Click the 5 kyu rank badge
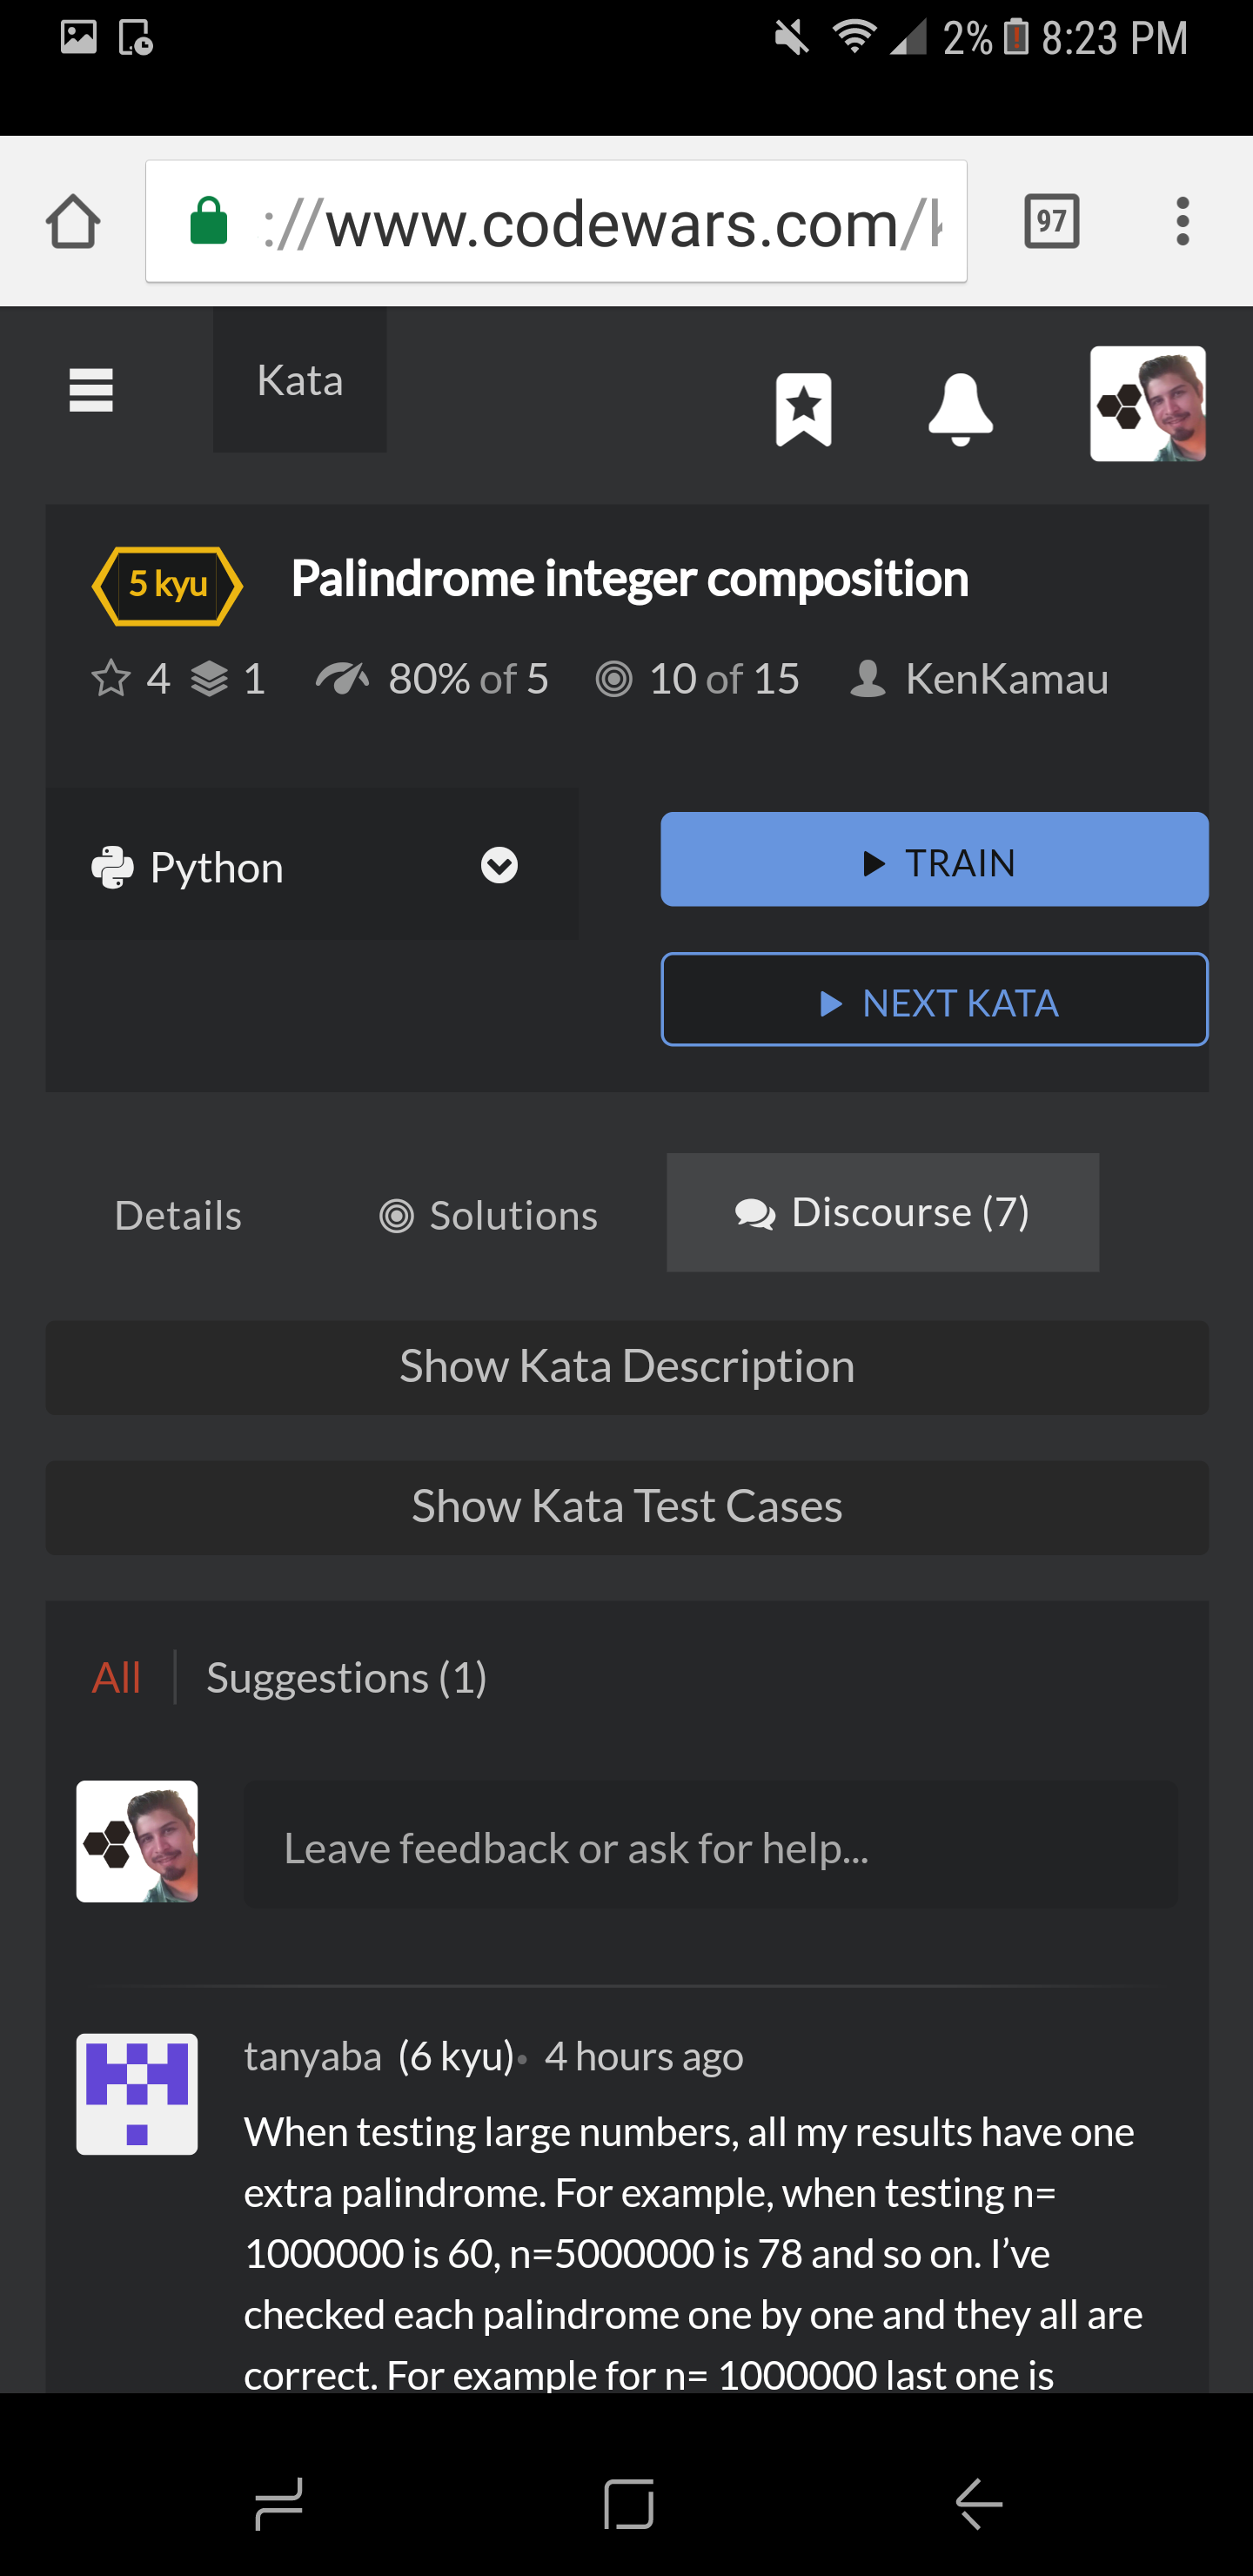Image resolution: width=1253 pixels, height=2576 pixels. point(167,585)
